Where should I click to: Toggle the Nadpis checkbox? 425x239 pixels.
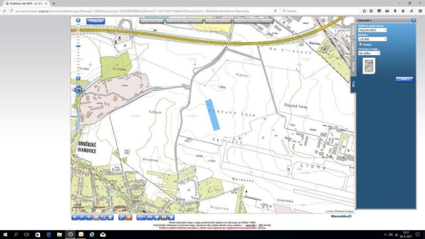point(361,44)
